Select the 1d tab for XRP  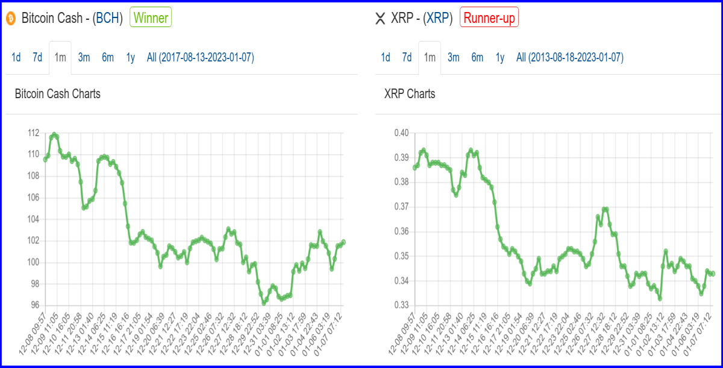pos(386,58)
